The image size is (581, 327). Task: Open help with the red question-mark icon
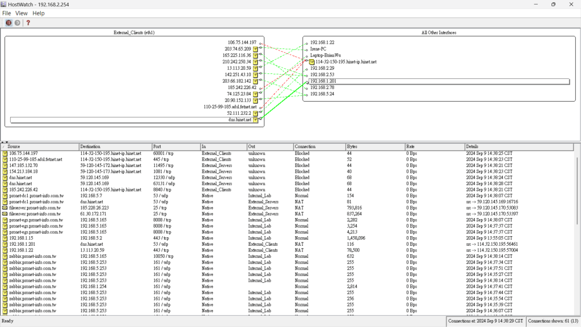point(28,23)
